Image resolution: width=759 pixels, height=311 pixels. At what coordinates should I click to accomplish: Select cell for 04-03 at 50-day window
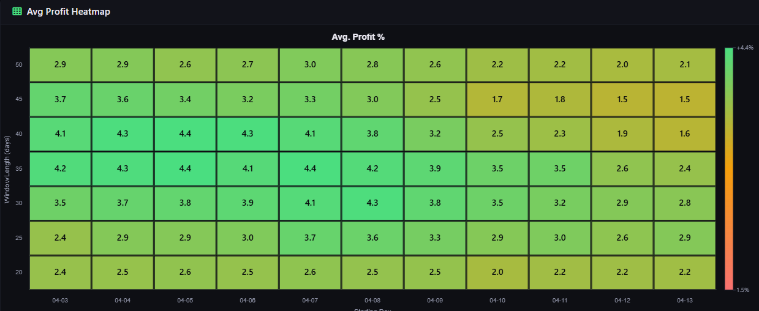(60, 64)
